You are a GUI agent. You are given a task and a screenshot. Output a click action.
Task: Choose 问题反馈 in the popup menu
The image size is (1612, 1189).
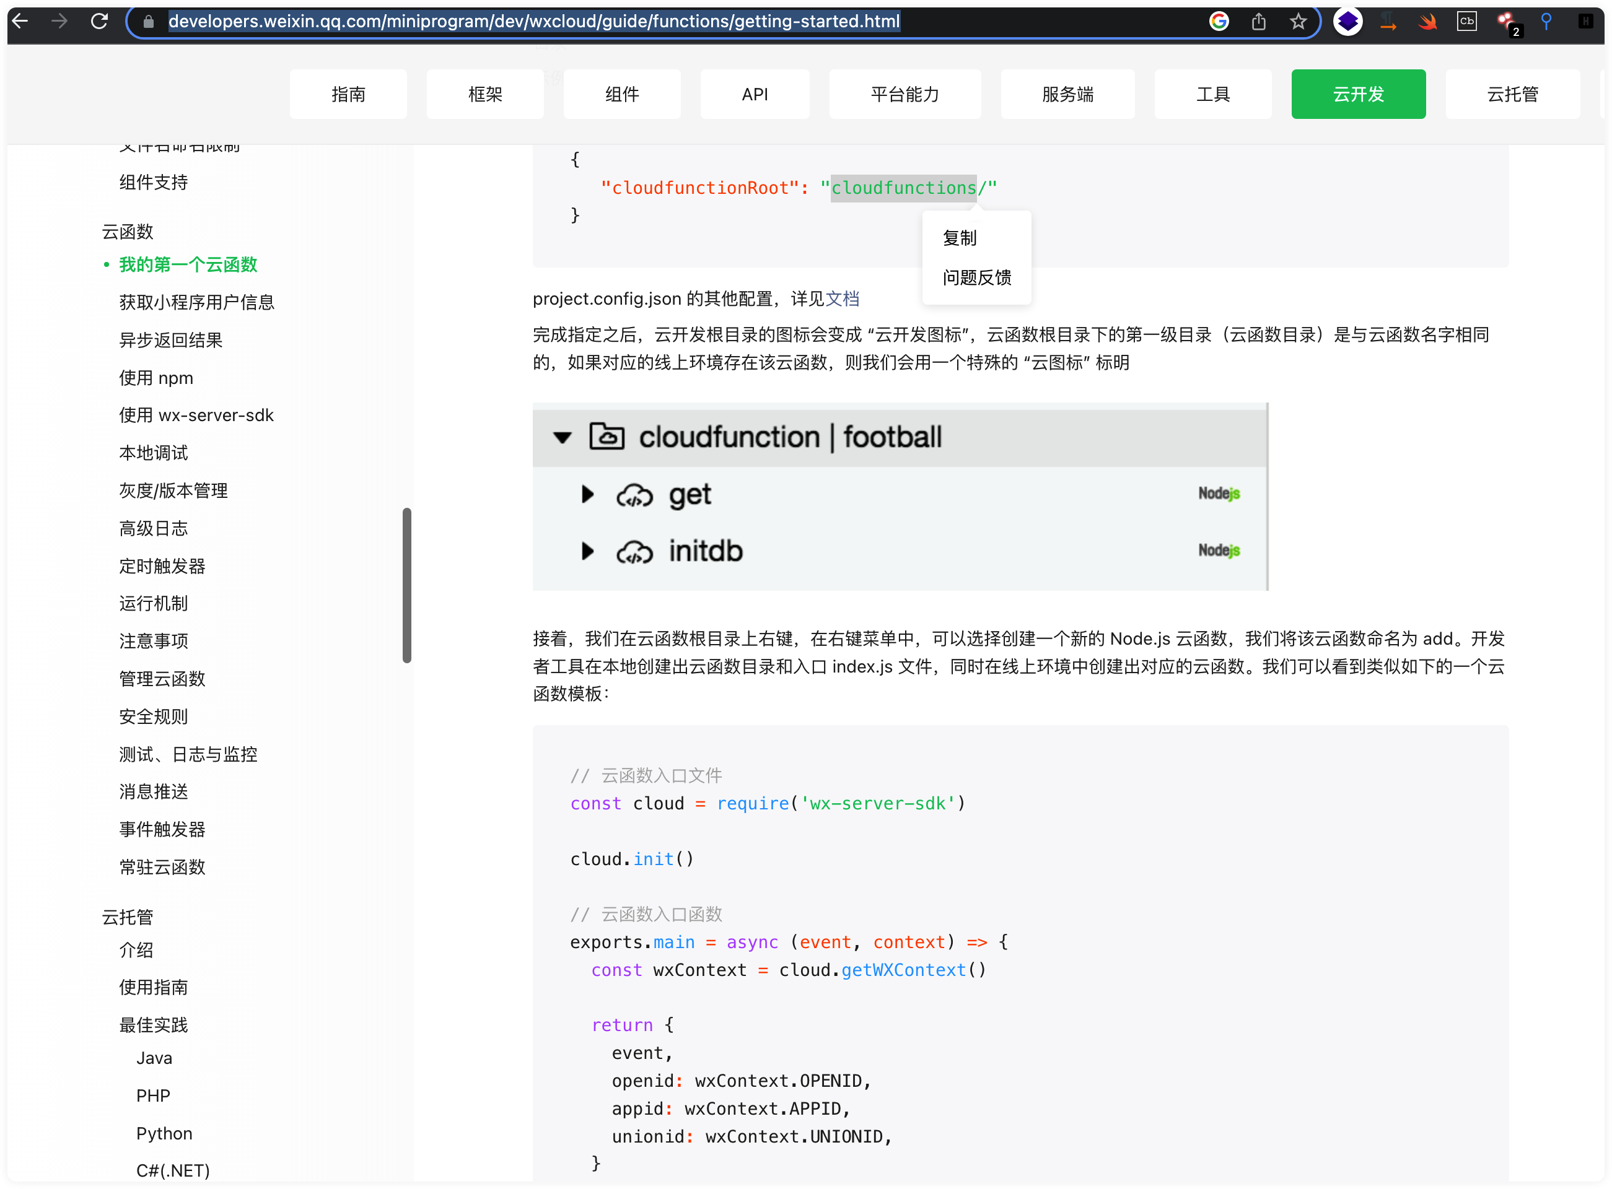point(976,278)
